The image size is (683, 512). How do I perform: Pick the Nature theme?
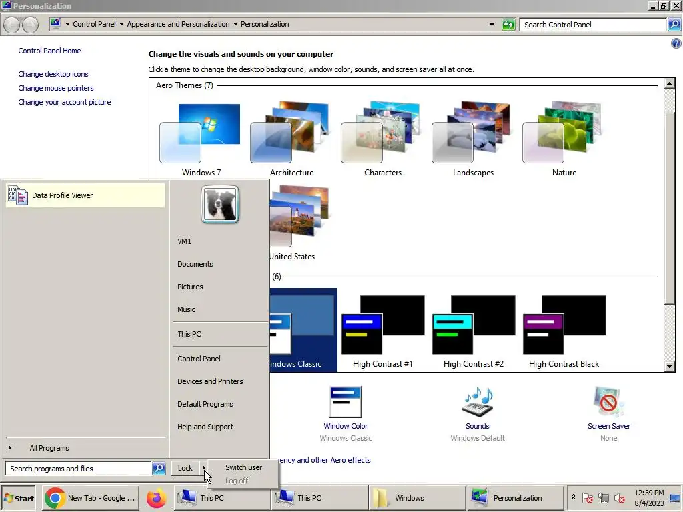point(564,139)
